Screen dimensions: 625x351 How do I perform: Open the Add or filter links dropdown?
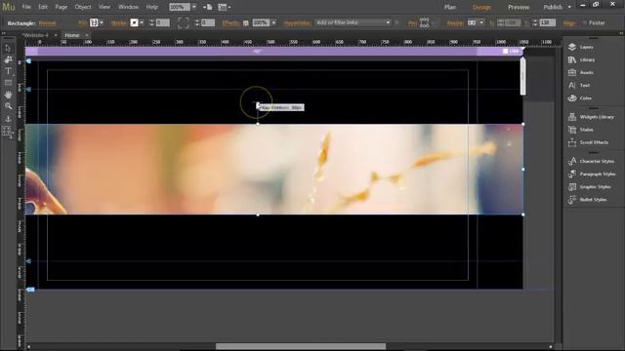point(354,22)
